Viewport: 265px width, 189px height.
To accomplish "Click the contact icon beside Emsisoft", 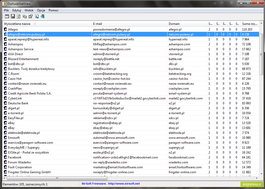I will tap(5, 138).
